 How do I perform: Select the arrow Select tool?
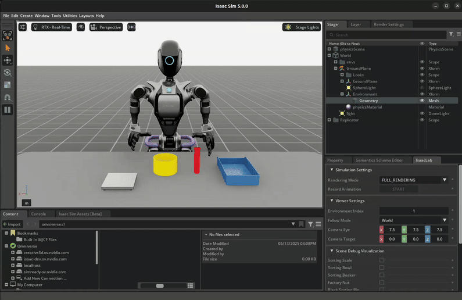pyautogui.click(x=8, y=48)
